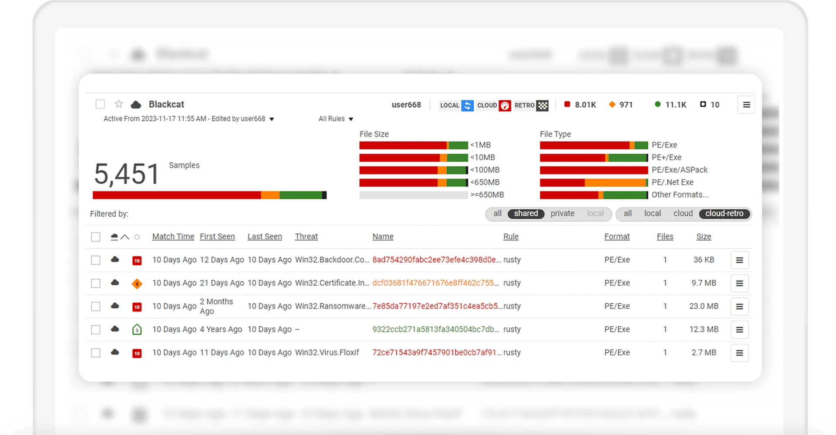
Task: Sort table by Files column
Action: point(665,237)
